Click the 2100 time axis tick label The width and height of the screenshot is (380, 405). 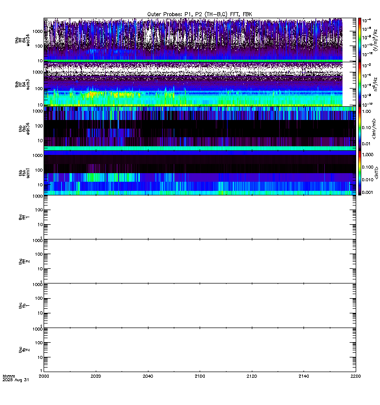click(200, 376)
